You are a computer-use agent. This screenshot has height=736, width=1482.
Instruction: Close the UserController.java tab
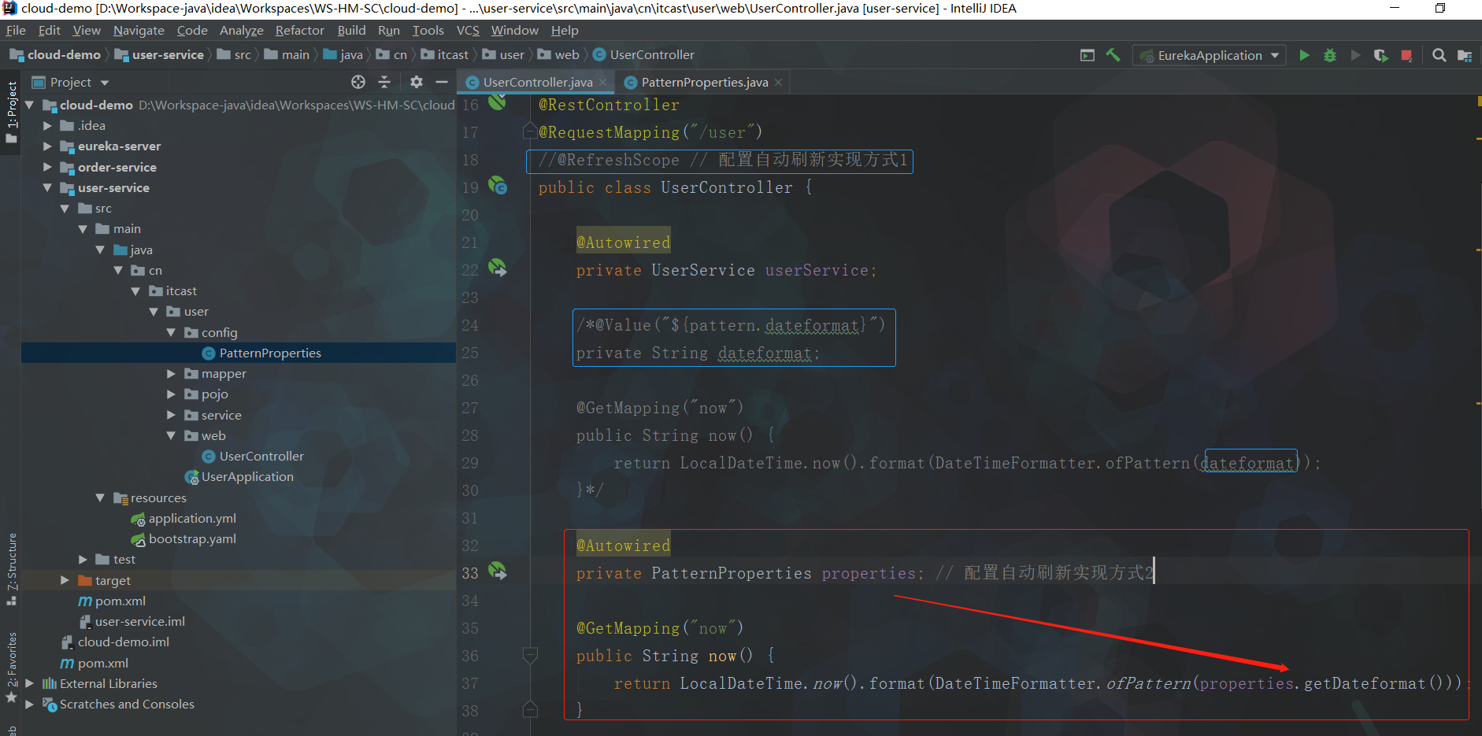coord(603,82)
